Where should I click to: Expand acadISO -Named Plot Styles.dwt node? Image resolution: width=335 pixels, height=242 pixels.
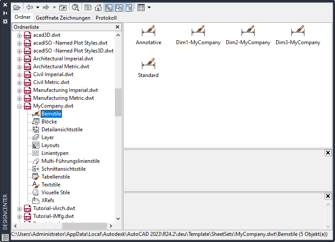tap(19, 43)
